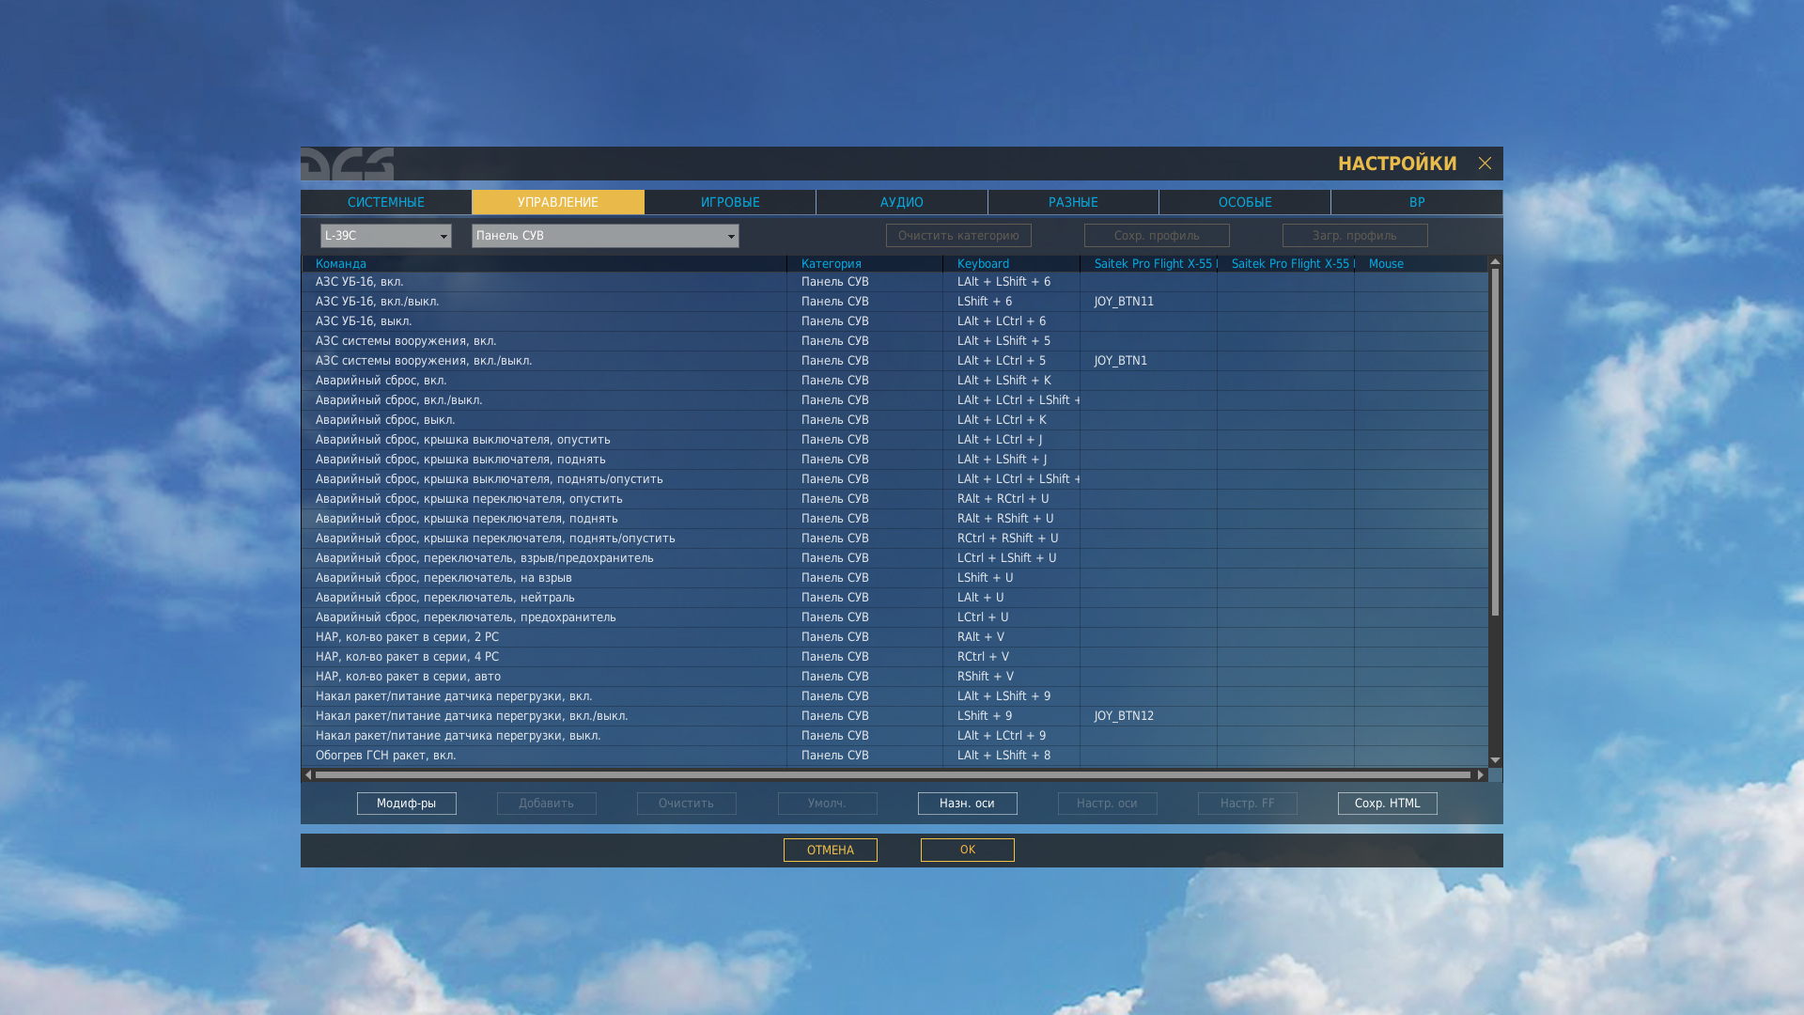Viewport: 1804px width, 1015px height.
Task: Click keyboard binding LAlt + LShift + 8
Action: coord(1011,756)
